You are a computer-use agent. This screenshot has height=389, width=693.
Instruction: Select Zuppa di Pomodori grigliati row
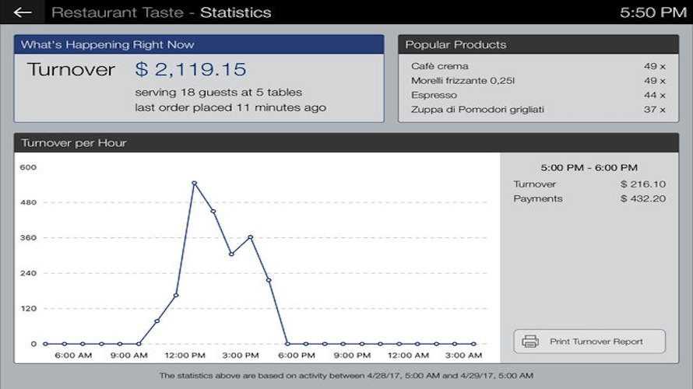click(538, 110)
